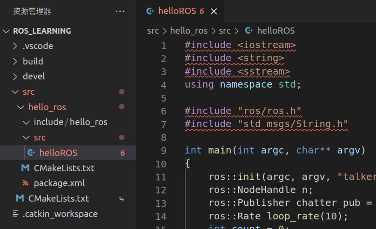Collapse the top-level src folder
Image resolution: width=376 pixels, height=229 pixels.
[x=15, y=92]
